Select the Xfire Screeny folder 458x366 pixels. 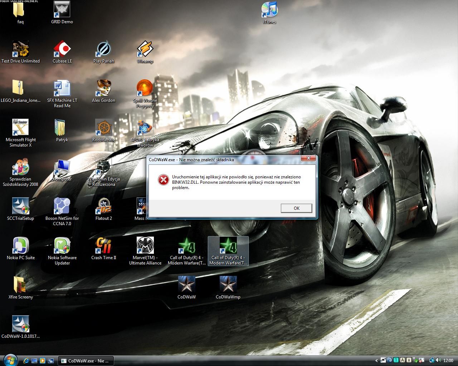(x=20, y=286)
